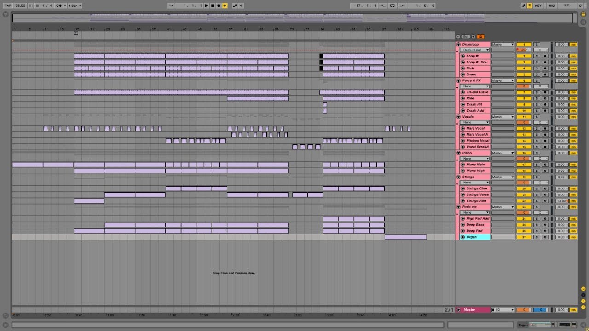Solo the Ride track
589x331 pixels.
tap(537, 98)
